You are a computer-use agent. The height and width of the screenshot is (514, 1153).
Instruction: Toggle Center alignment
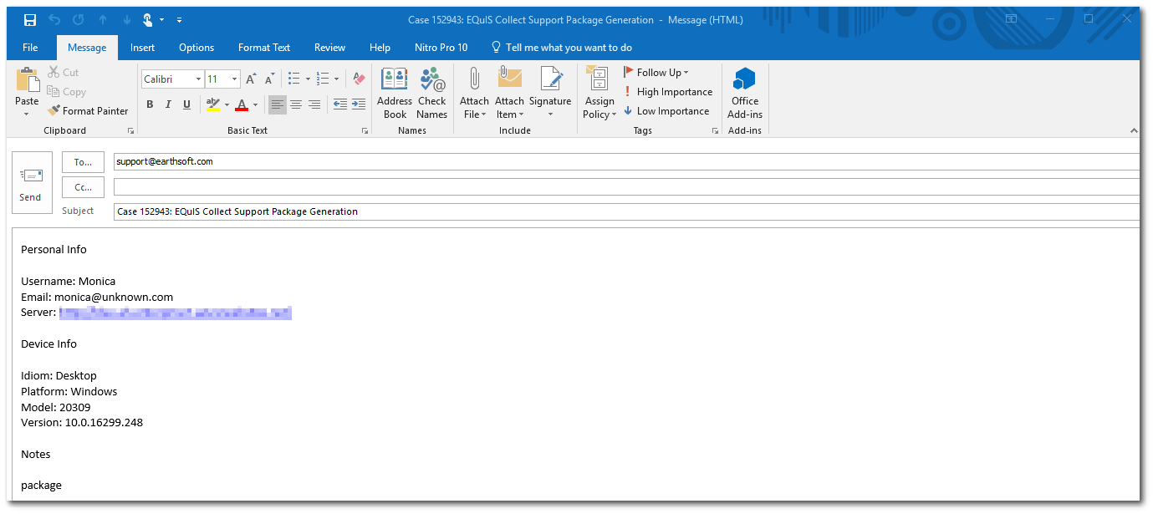click(296, 104)
